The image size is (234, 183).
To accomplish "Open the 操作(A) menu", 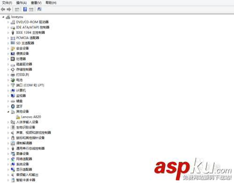I will coord(22,3).
